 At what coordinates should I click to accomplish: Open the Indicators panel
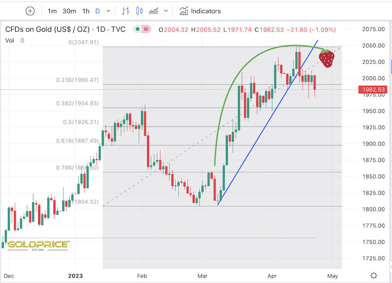200,11
